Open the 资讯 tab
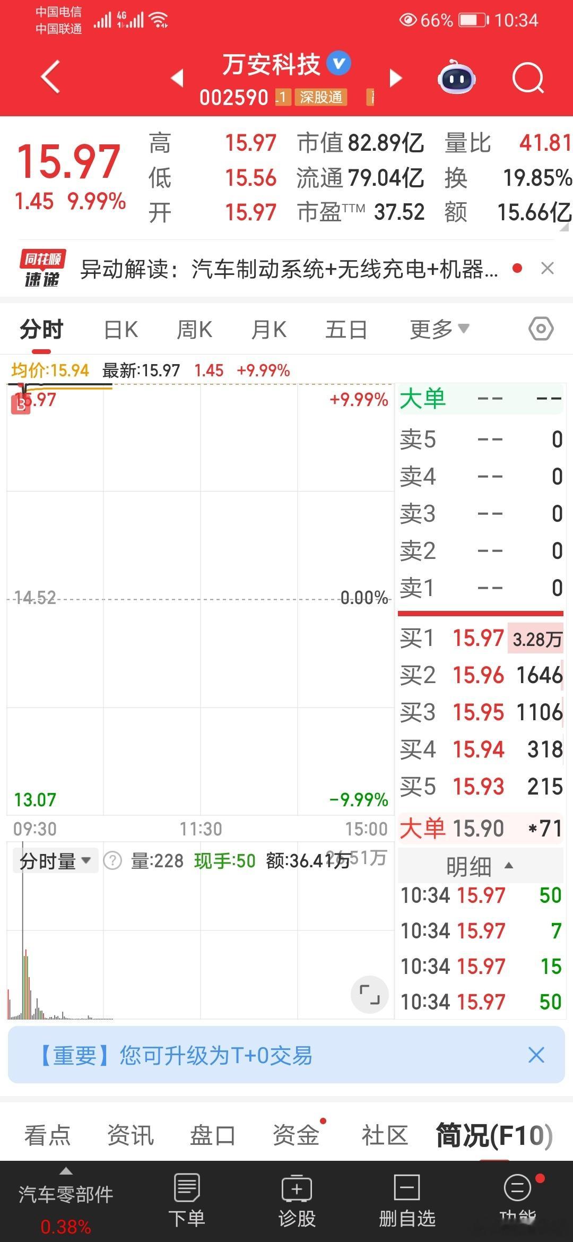This screenshot has height=1242, width=573. pyautogui.click(x=131, y=1135)
